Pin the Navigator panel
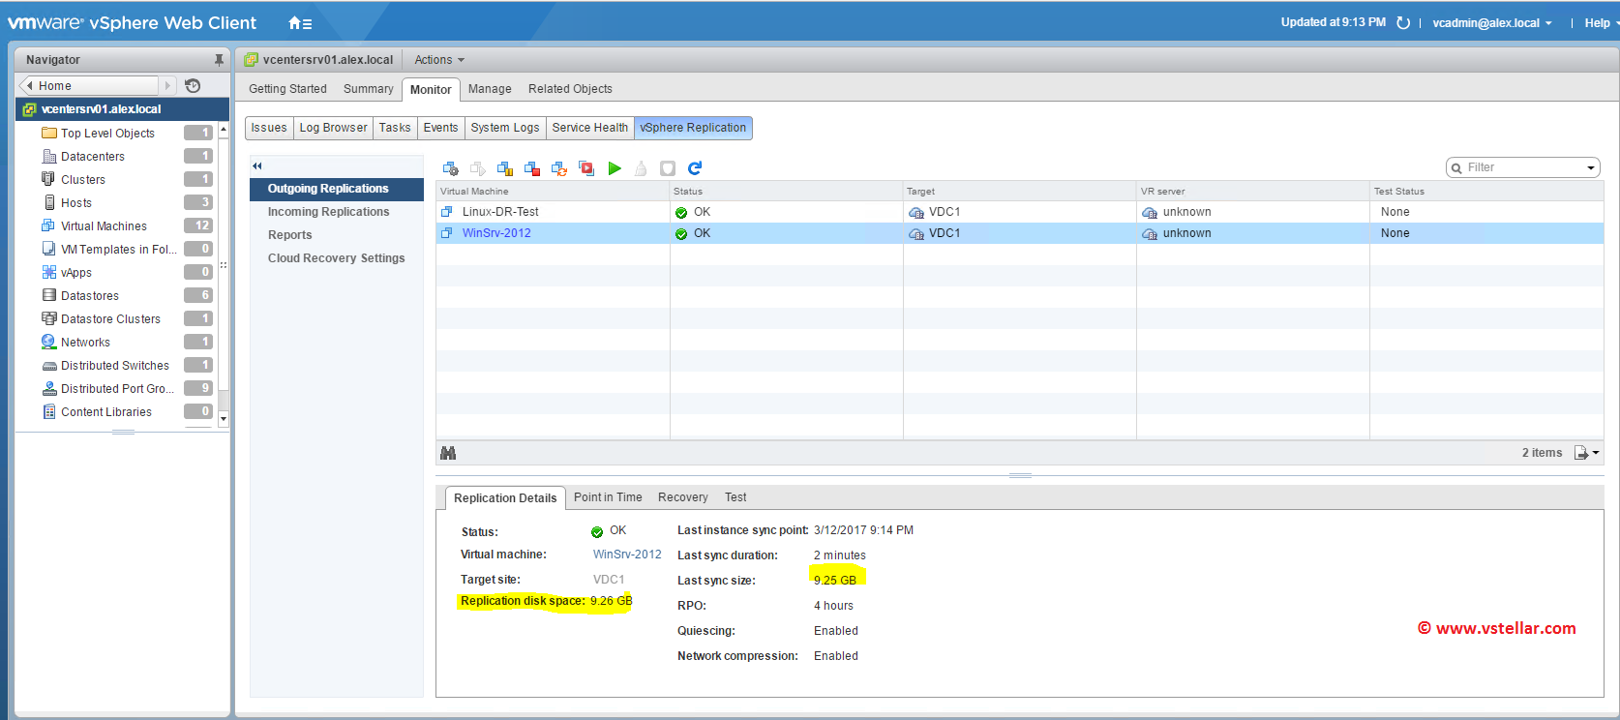The height and width of the screenshot is (720, 1620). 219,60
